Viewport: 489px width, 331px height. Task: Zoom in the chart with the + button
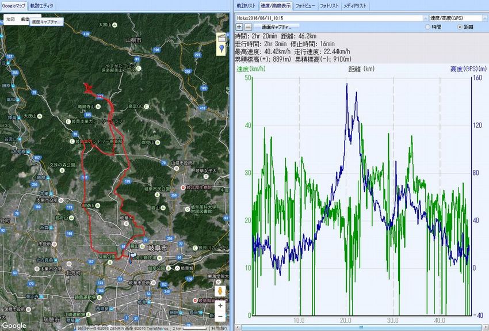tap(239, 27)
